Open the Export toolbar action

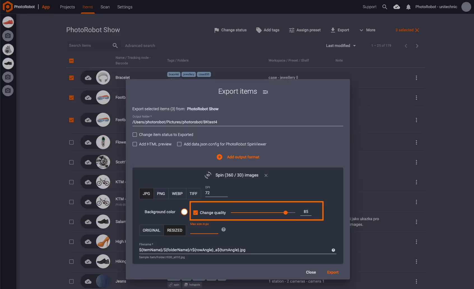coord(340,30)
